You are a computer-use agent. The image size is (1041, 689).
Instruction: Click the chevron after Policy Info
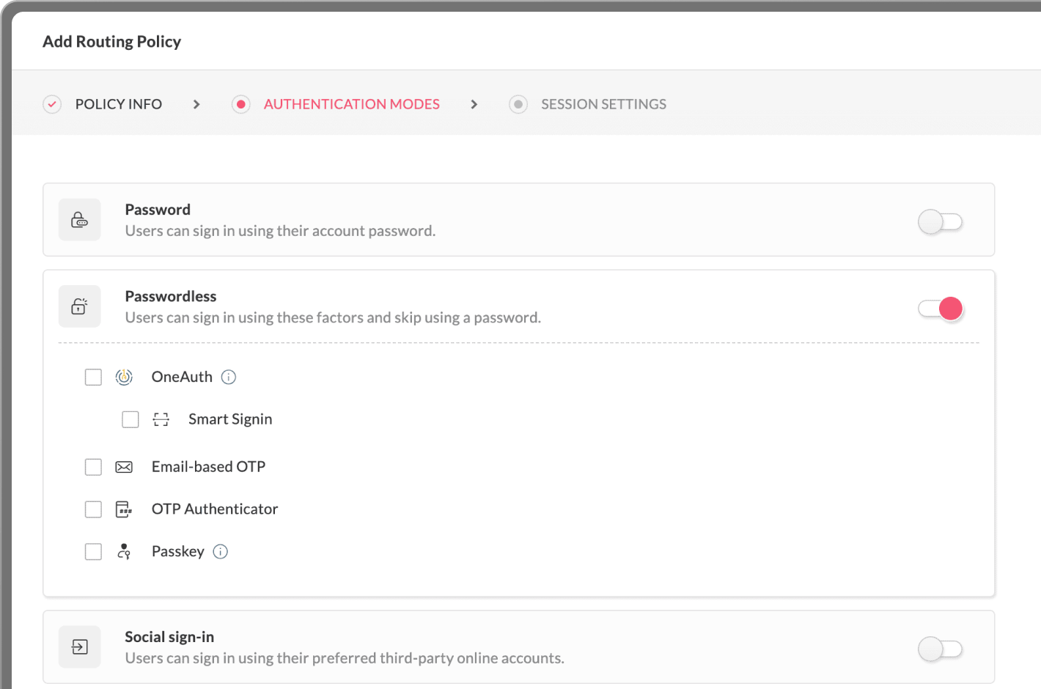click(196, 104)
